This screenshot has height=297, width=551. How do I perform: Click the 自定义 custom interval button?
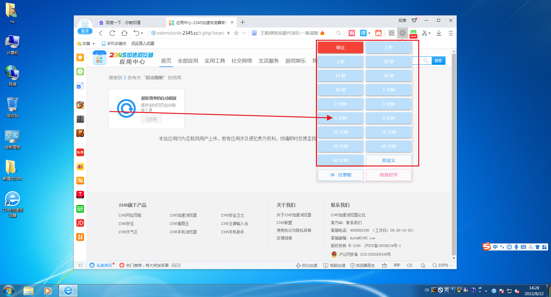(389, 160)
